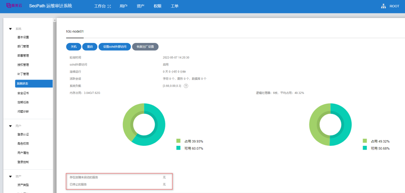
Task: Click the 轮询时间 label
Action: [x=75, y=58]
